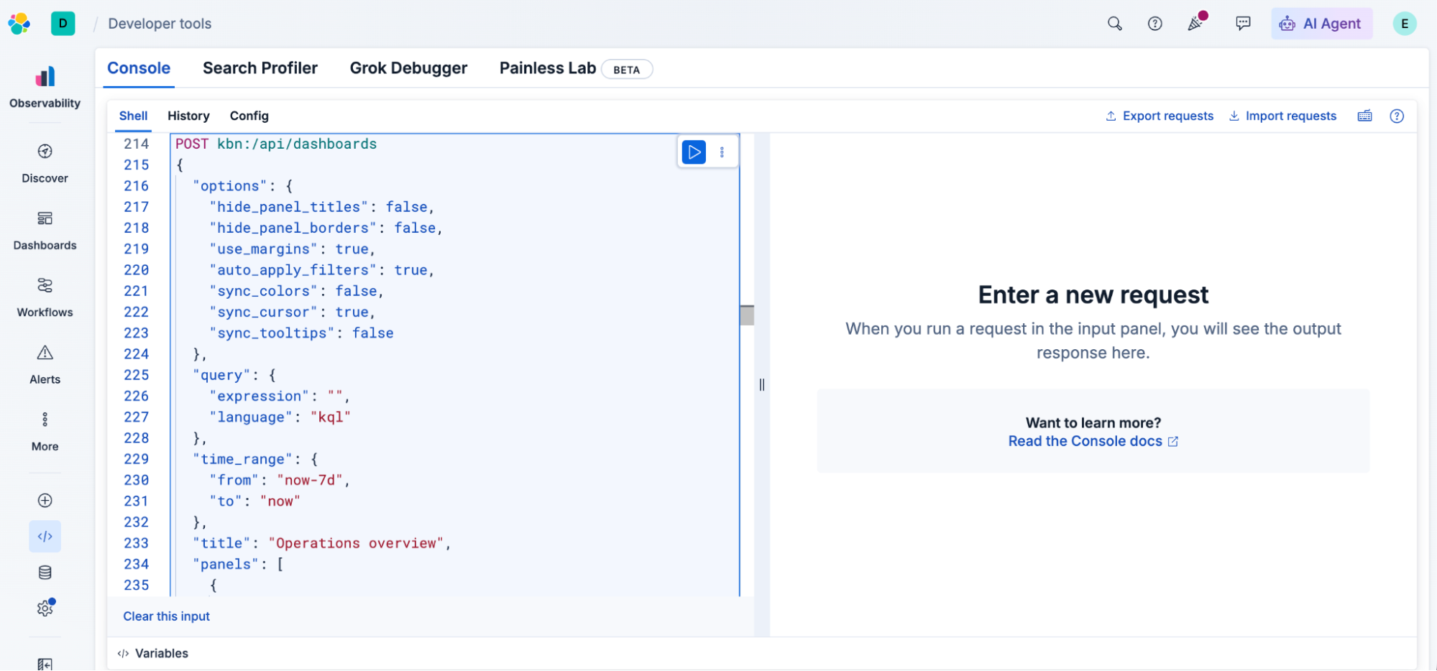
Task: Click line number 234 in gutter
Action: [x=136, y=564]
